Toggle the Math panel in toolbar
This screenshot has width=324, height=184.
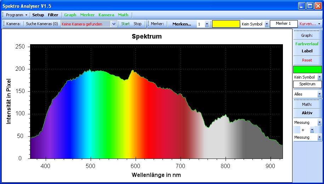tap(123, 15)
